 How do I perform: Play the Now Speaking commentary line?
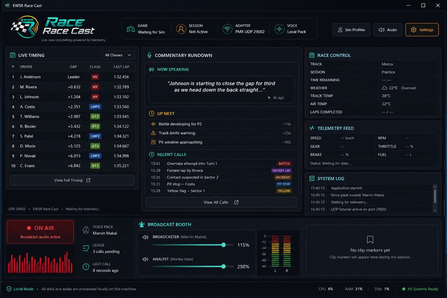(x=269, y=97)
